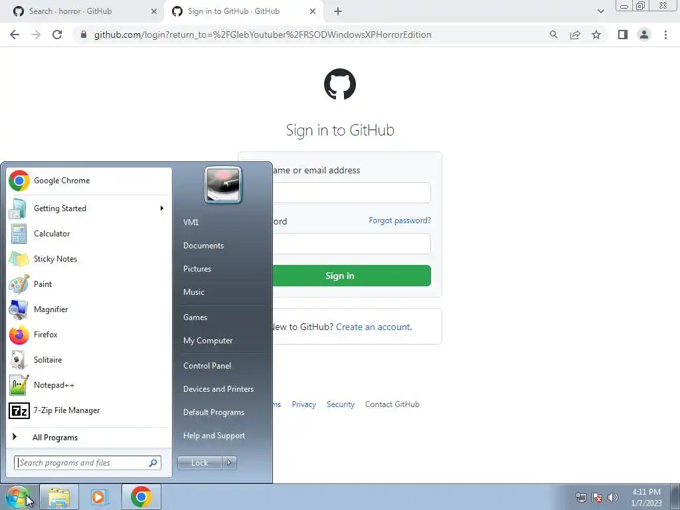The height and width of the screenshot is (510, 680).
Task: Launch Calculator from Start menu
Action: pyautogui.click(x=89, y=234)
